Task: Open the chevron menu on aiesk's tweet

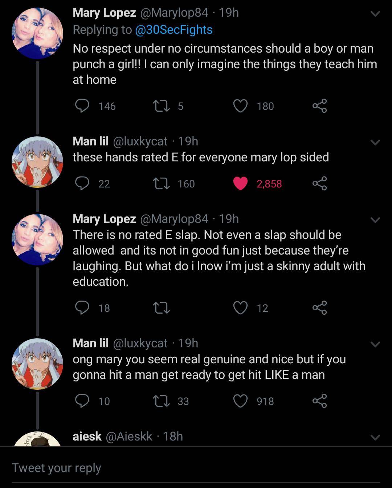Action: coord(375,438)
